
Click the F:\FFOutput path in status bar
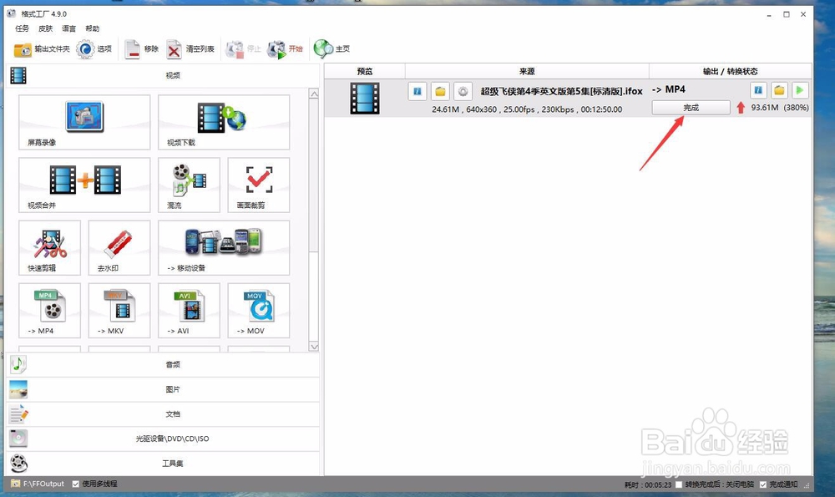point(43,484)
